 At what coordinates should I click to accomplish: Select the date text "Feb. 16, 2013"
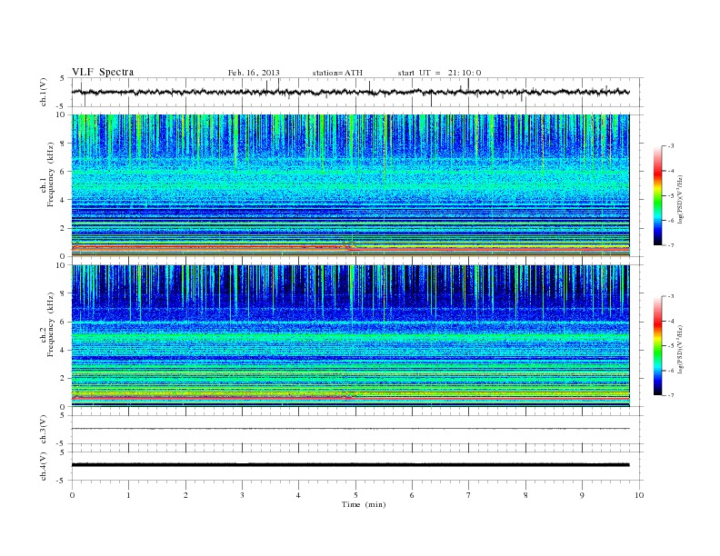(x=254, y=73)
